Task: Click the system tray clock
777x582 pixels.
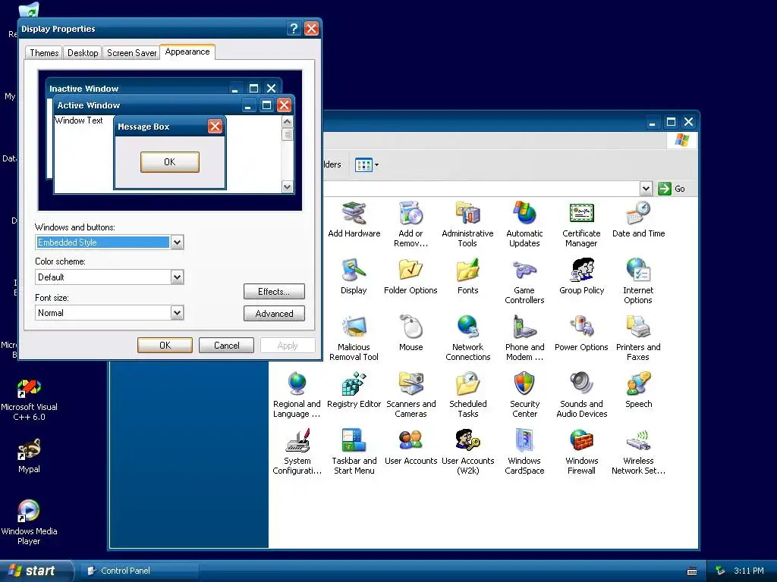Action: pyautogui.click(x=749, y=571)
